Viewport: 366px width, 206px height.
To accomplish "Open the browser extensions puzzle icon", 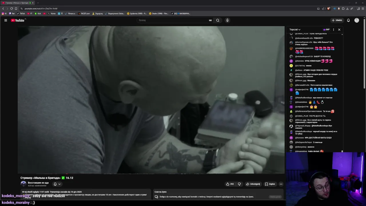I will click(x=343, y=9).
